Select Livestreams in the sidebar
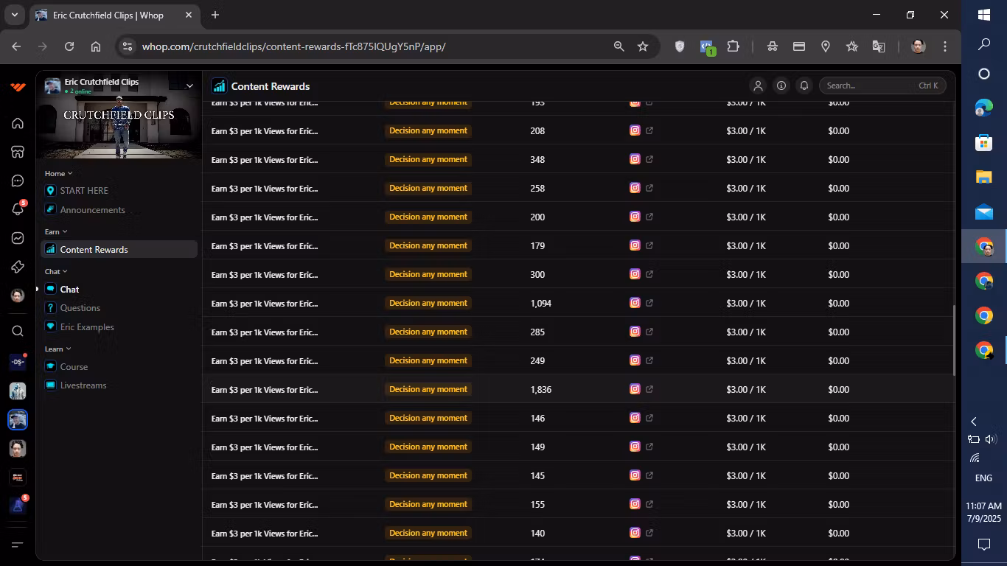 [83, 385]
